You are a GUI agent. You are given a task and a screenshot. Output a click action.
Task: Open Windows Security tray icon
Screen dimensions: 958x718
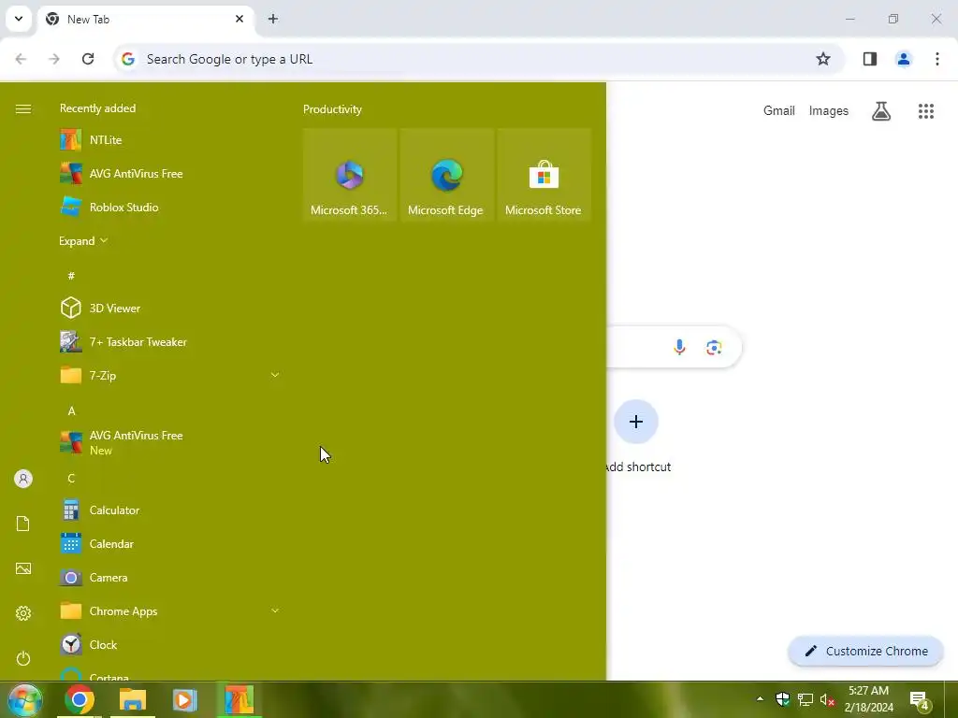coord(783,699)
